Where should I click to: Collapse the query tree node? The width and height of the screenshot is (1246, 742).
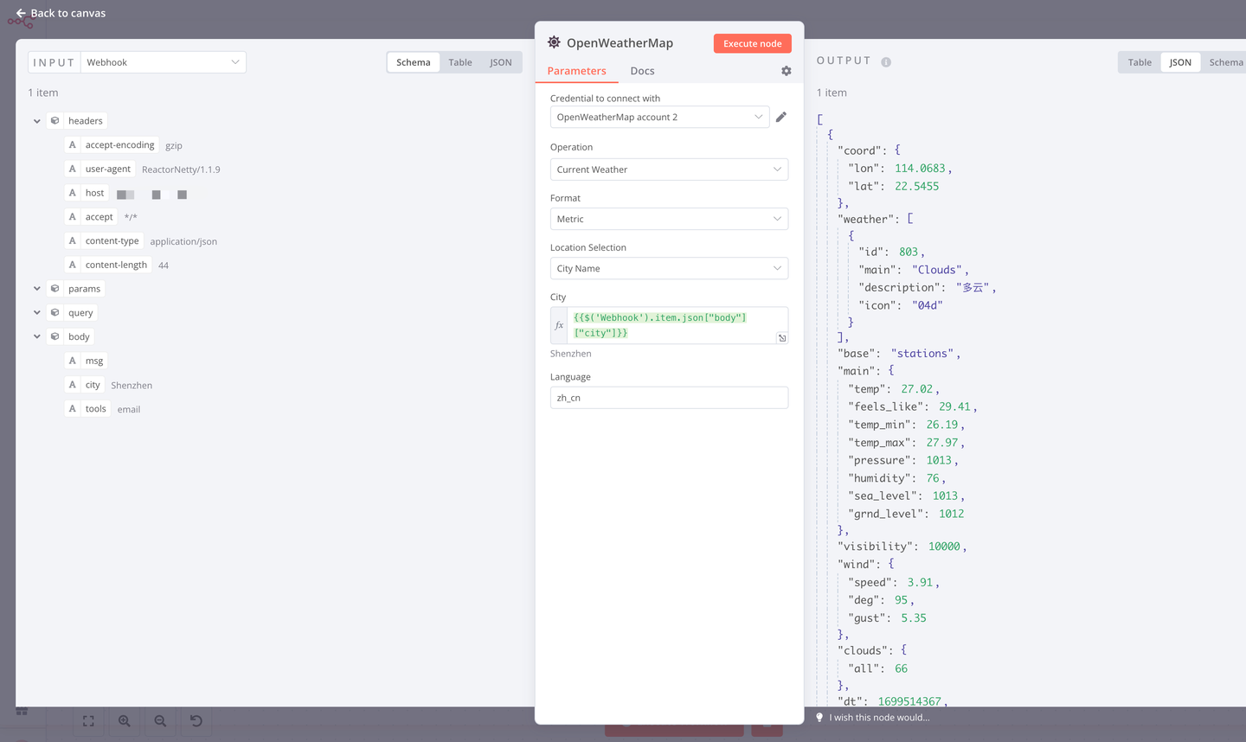point(37,313)
